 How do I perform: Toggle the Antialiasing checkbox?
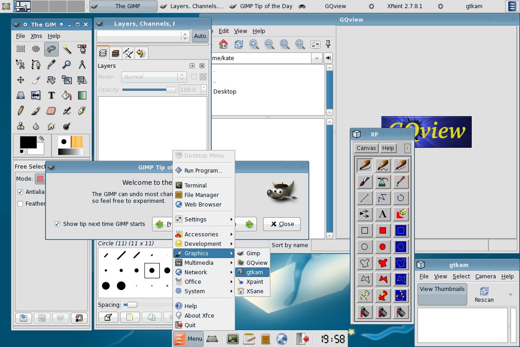20,192
